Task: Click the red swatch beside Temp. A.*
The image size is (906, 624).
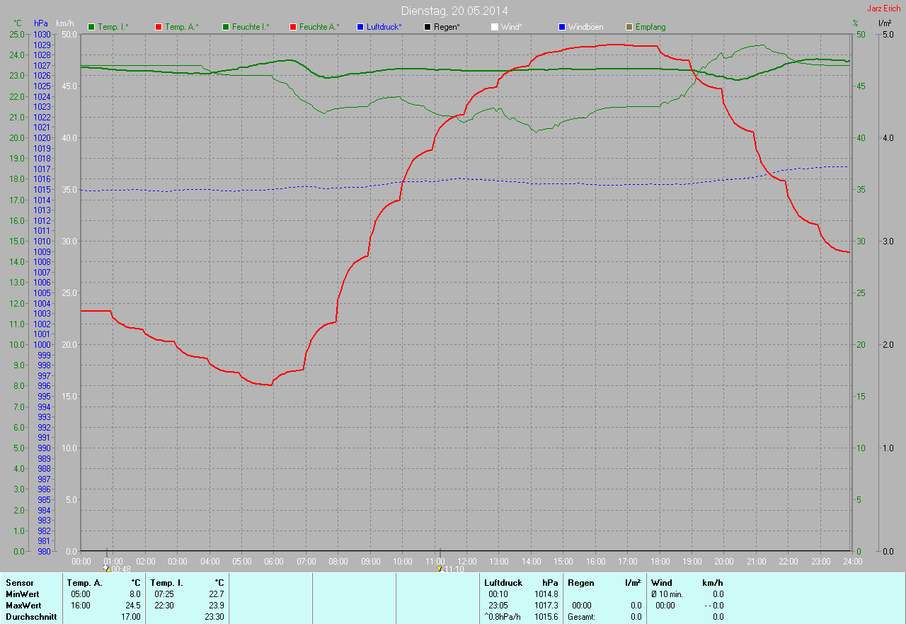Action: [158, 27]
